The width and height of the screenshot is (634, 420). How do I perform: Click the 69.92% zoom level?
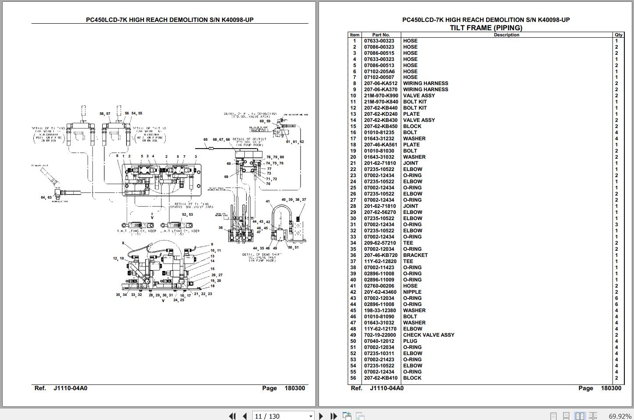[620, 416]
